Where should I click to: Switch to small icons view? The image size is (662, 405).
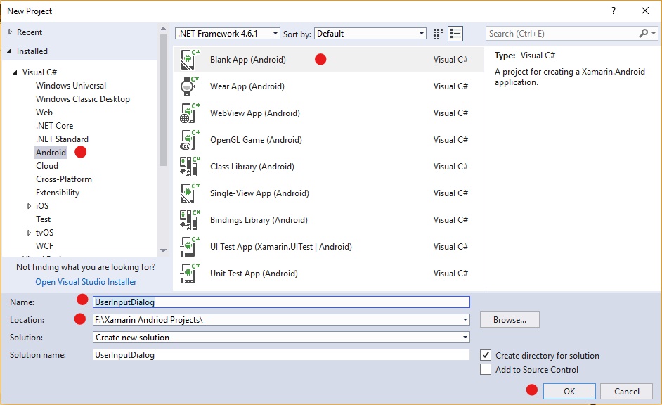438,34
